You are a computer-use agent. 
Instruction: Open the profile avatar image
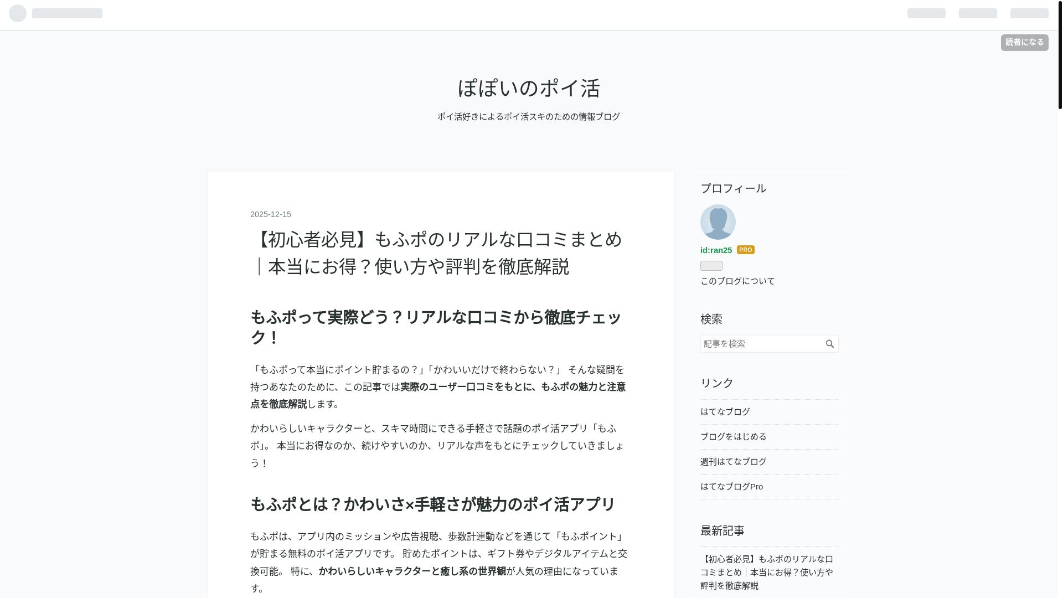coord(718,222)
